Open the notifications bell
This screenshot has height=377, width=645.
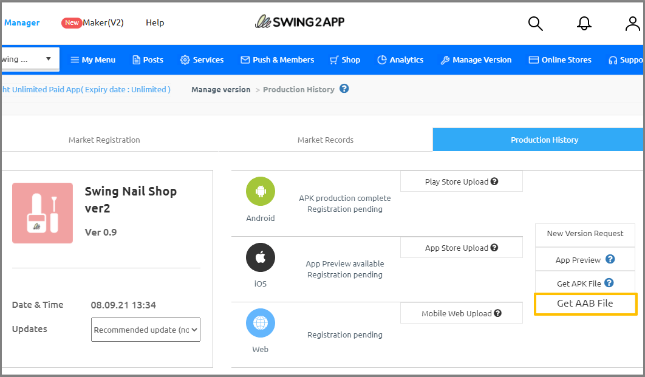(584, 24)
